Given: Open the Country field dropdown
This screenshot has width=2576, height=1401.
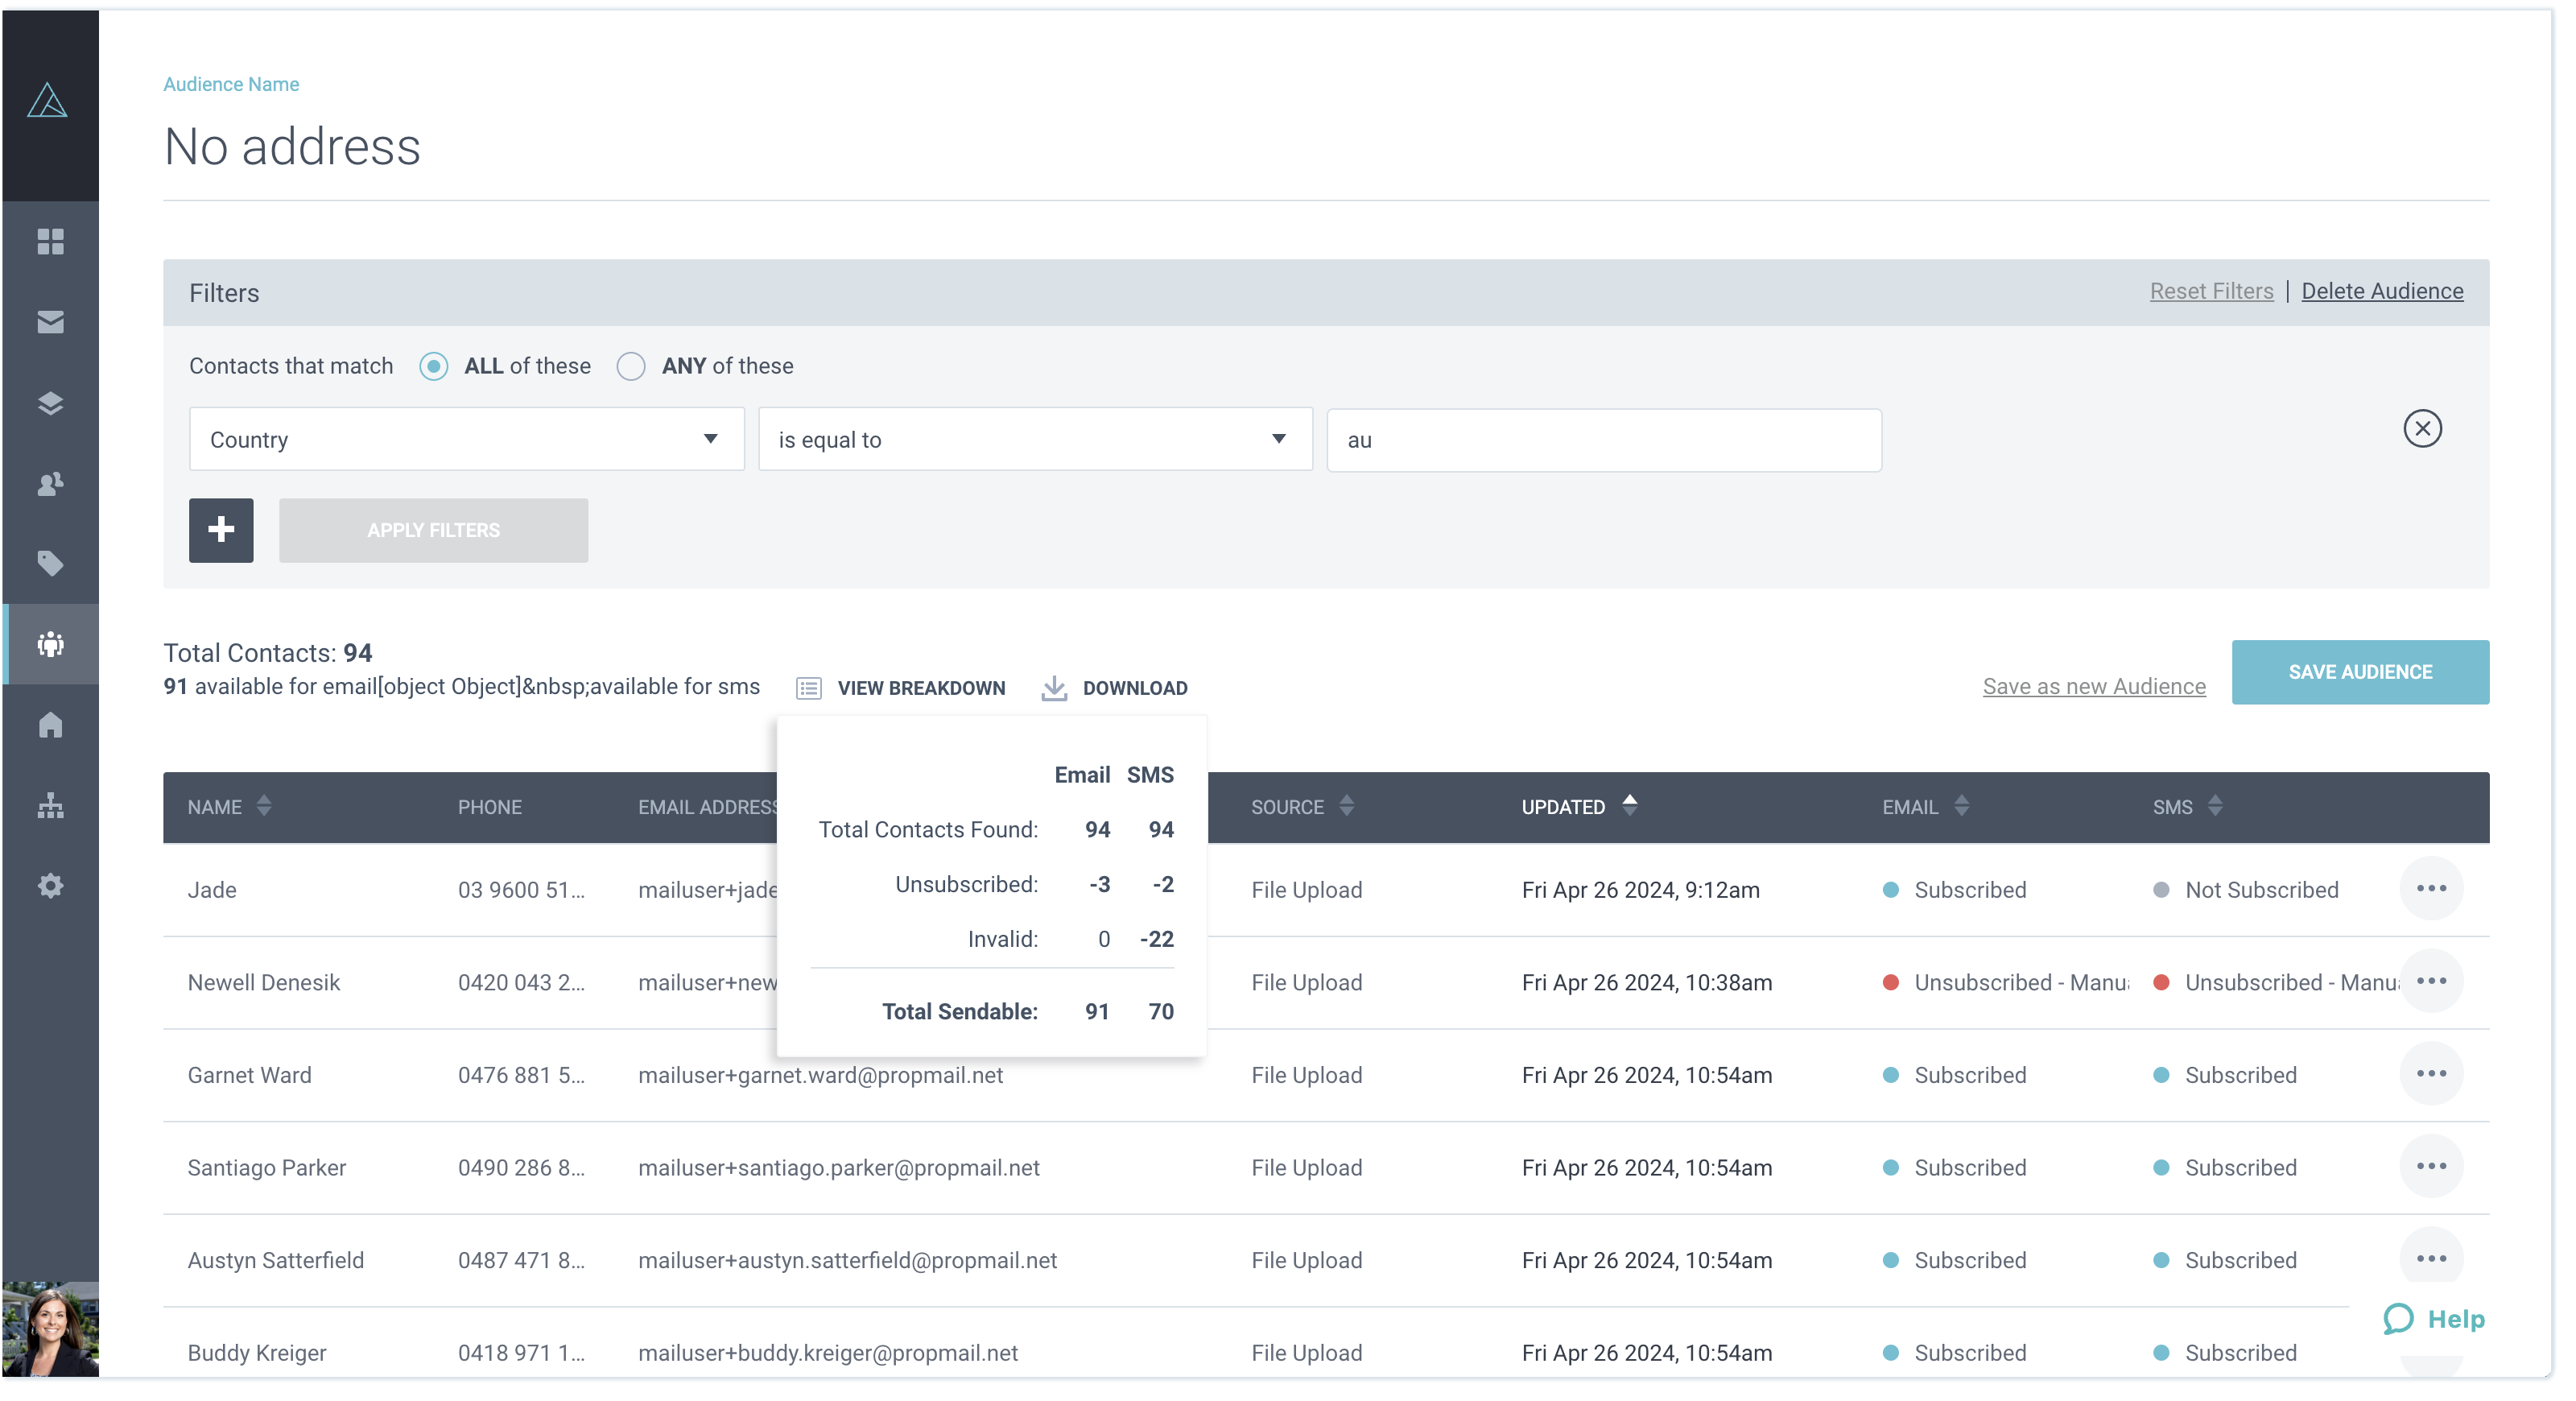Looking at the screenshot, I should point(466,440).
